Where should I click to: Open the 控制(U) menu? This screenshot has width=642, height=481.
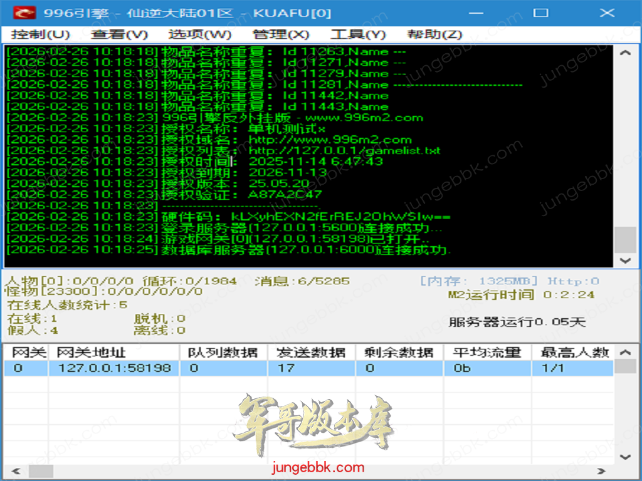(40, 34)
